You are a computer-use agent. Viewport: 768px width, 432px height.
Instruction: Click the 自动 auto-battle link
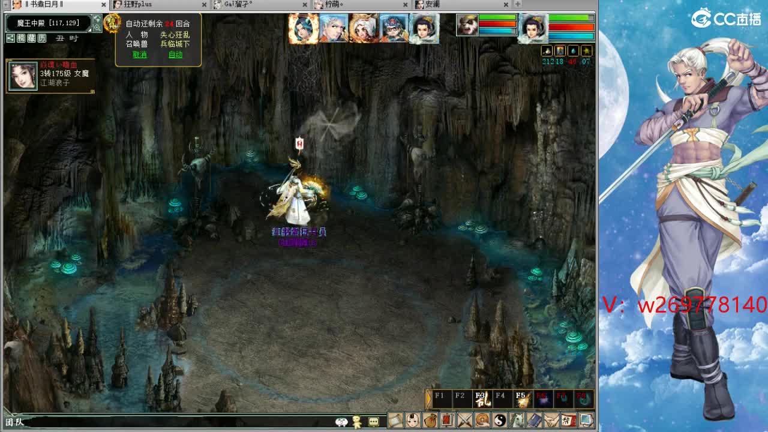(175, 55)
